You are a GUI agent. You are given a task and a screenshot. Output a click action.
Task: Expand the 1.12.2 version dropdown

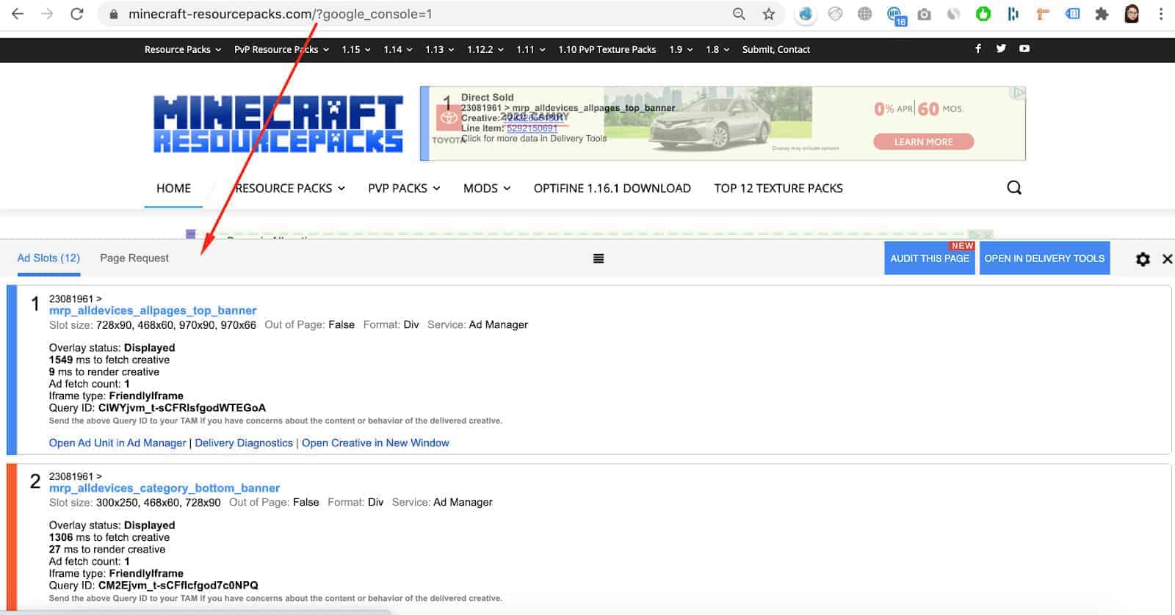point(485,49)
